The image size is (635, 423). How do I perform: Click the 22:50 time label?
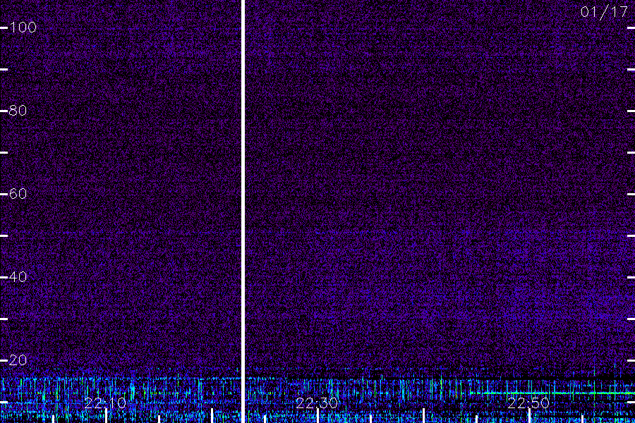[528, 403]
